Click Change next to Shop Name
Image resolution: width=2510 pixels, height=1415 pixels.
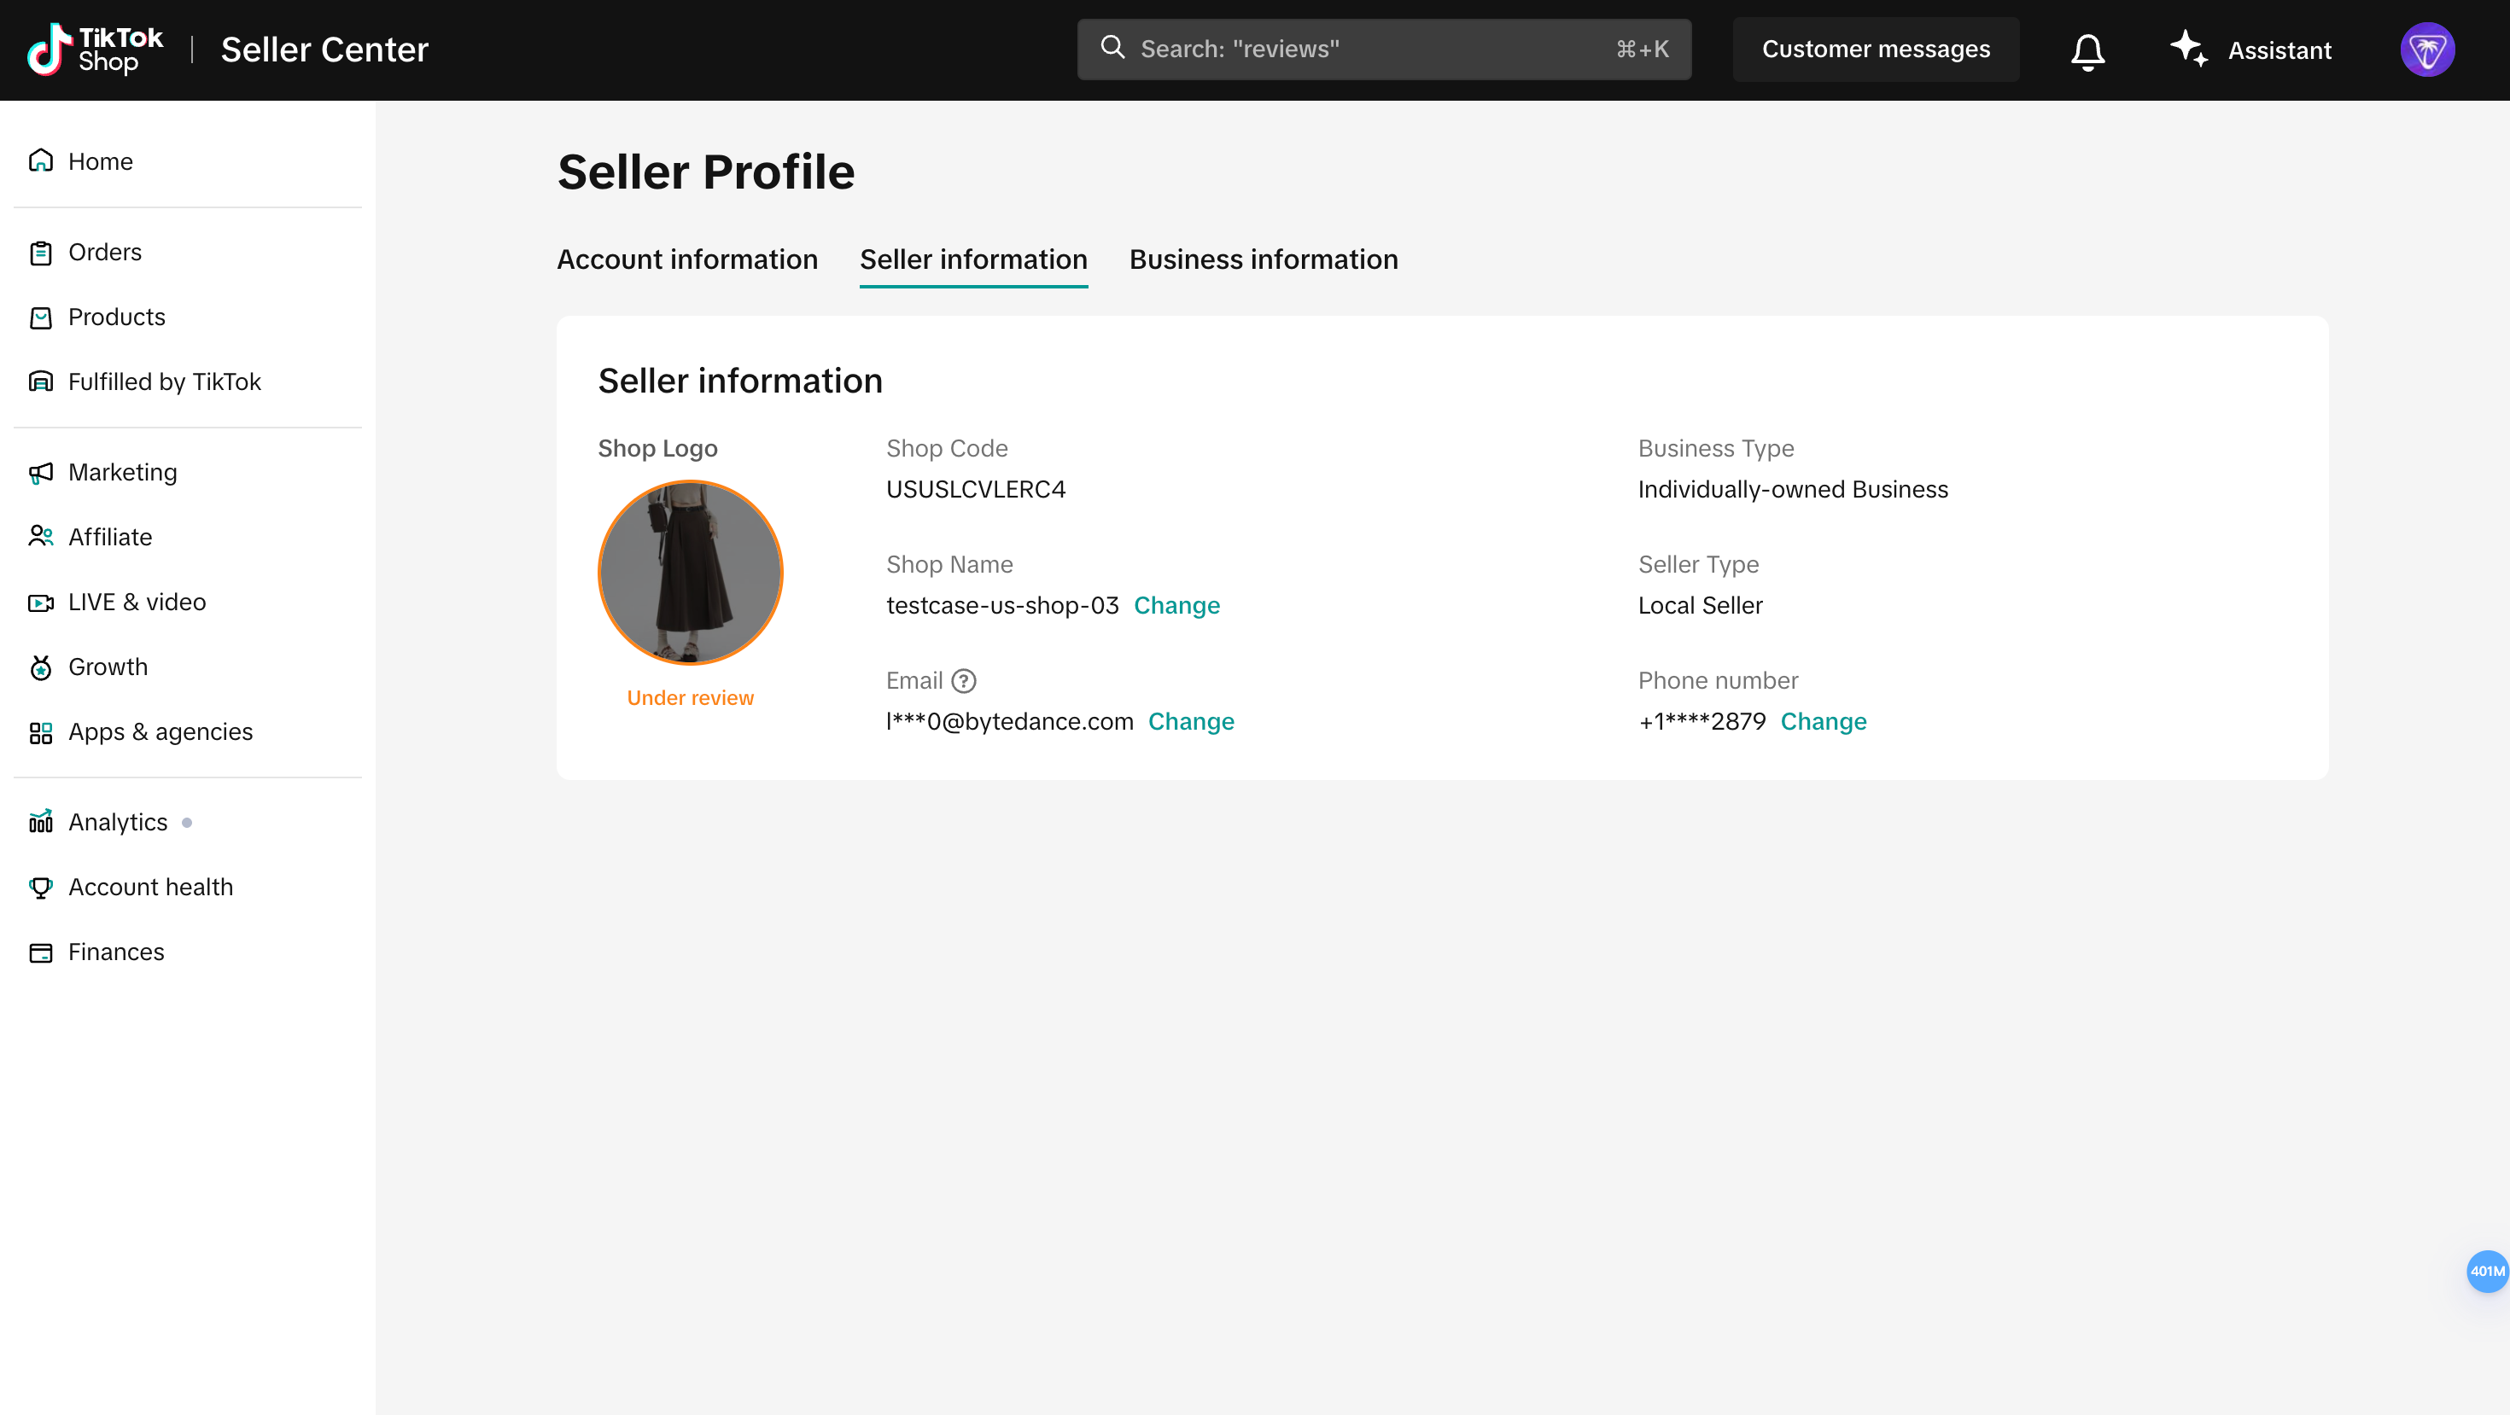1176,606
